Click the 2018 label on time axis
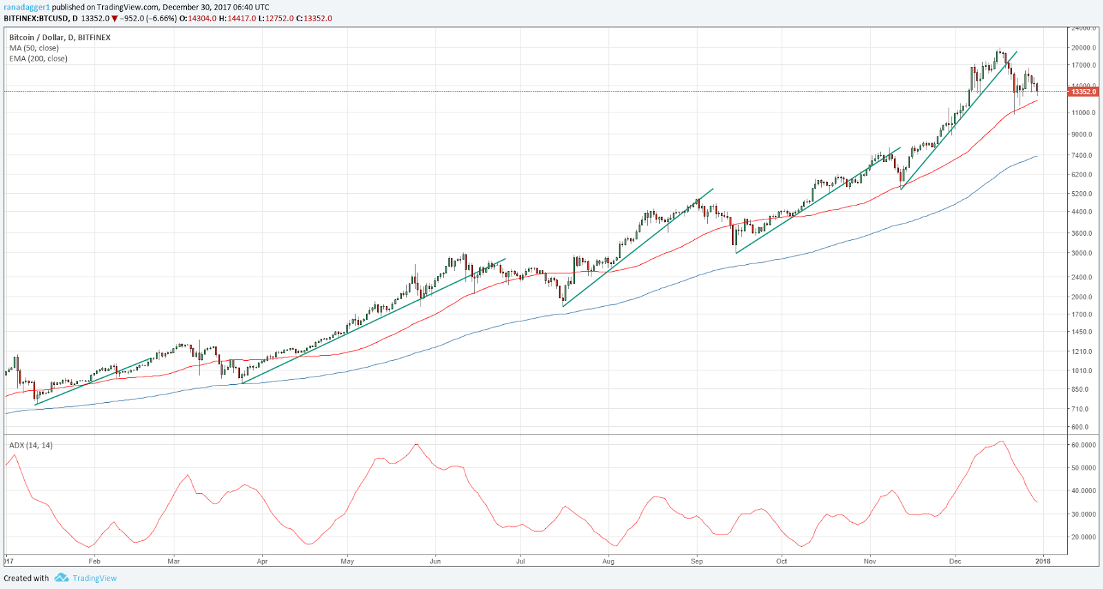Image resolution: width=1103 pixels, height=589 pixels. pos(1044,561)
